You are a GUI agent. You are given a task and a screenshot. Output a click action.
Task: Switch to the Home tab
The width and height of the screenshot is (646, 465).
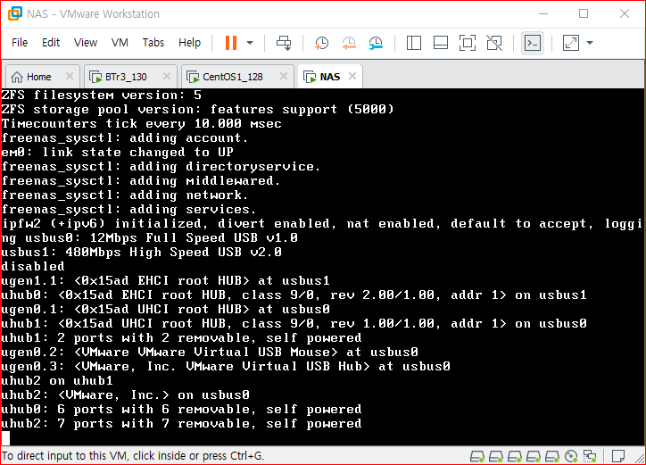37,77
